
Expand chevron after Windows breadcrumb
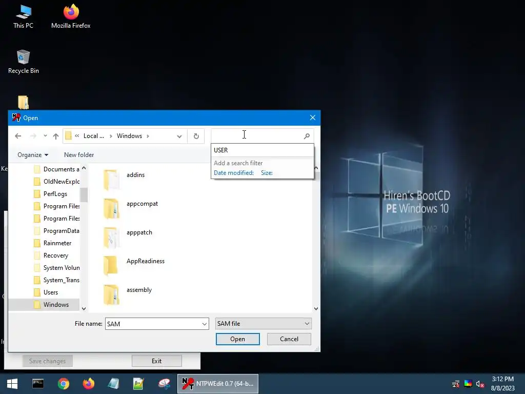pos(148,136)
